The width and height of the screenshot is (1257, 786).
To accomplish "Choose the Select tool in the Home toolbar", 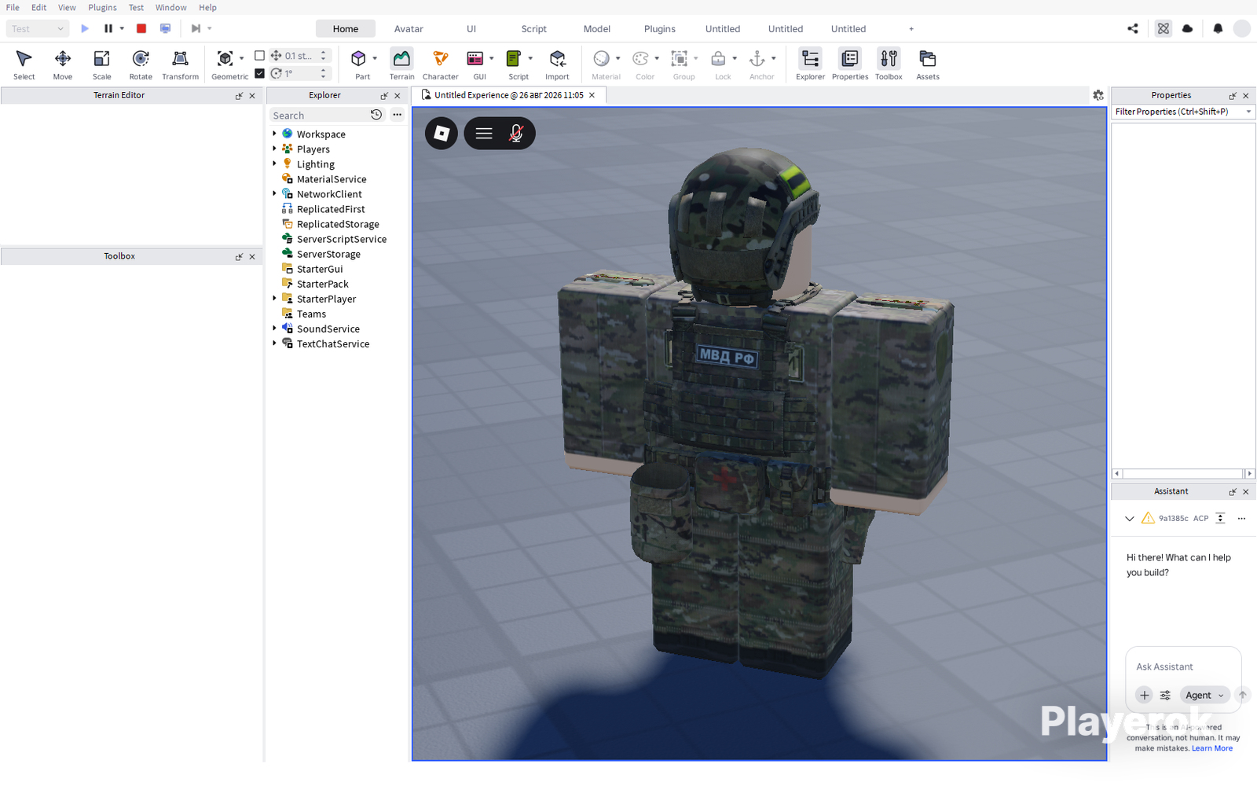I will point(24,64).
